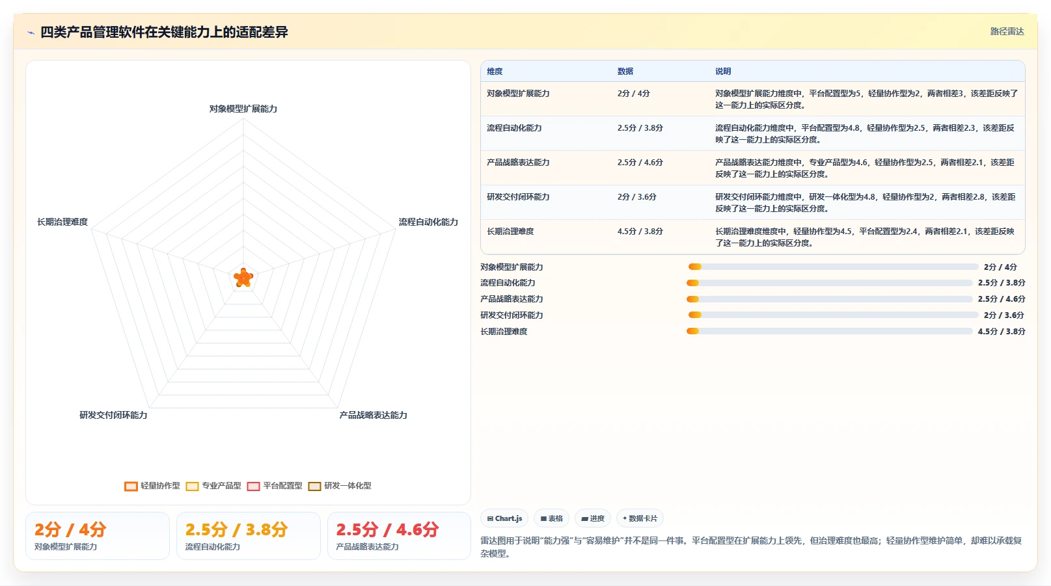The image size is (1051, 586).
Task: Click the header icon beside the chart title
Action: click(x=31, y=33)
